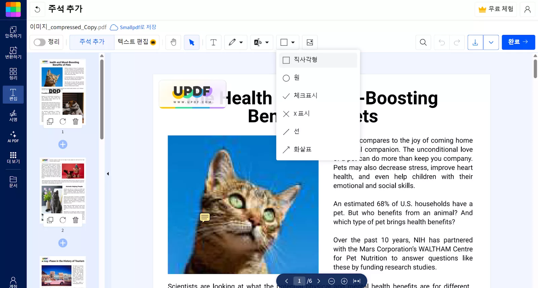The height and width of the screenshot is (288, 538).
Task: Add a page after page 2
Action: [x=63, y=243]
